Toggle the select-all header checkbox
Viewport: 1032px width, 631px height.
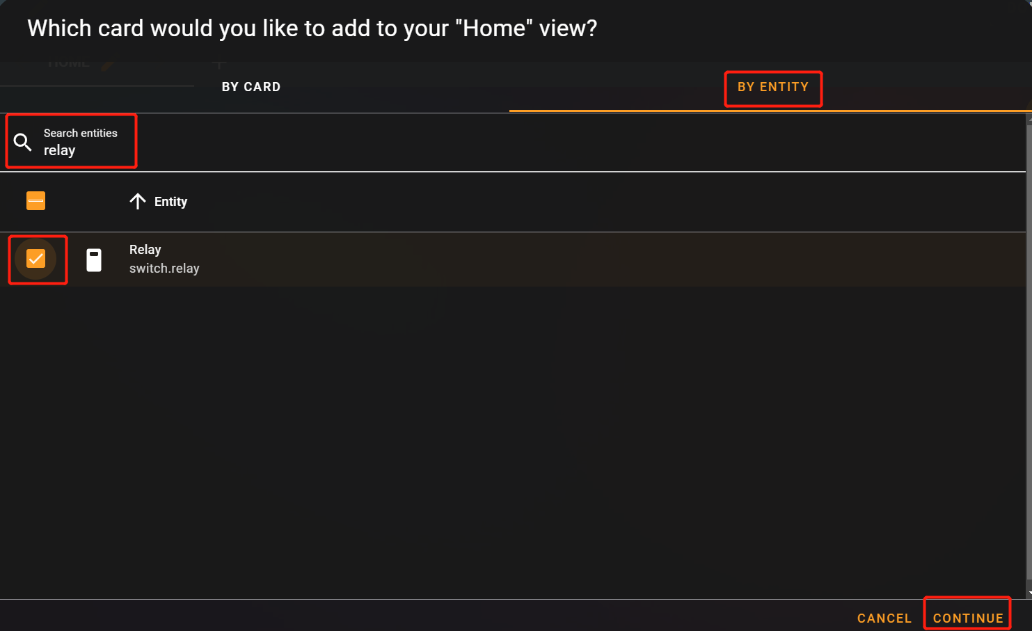pos(35,201)
